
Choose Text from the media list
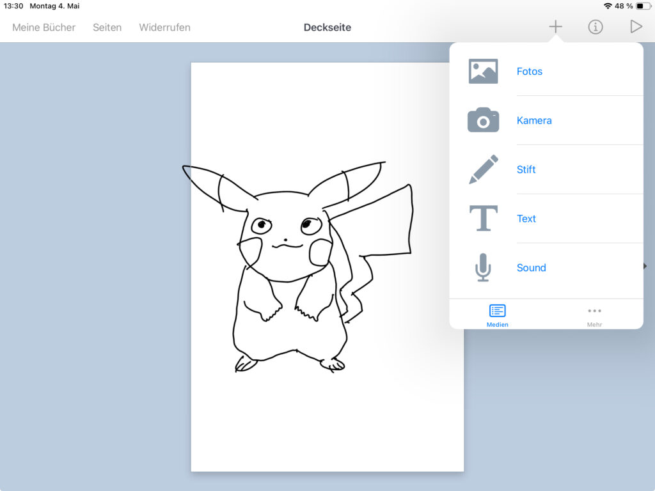[526, 219]
